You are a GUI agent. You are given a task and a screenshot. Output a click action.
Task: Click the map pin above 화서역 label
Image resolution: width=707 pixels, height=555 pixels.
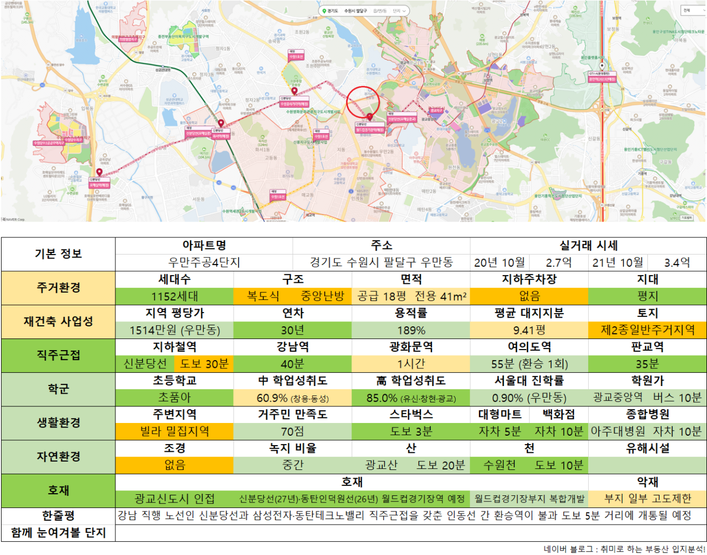pyautogui.click(x=221, y=124)
